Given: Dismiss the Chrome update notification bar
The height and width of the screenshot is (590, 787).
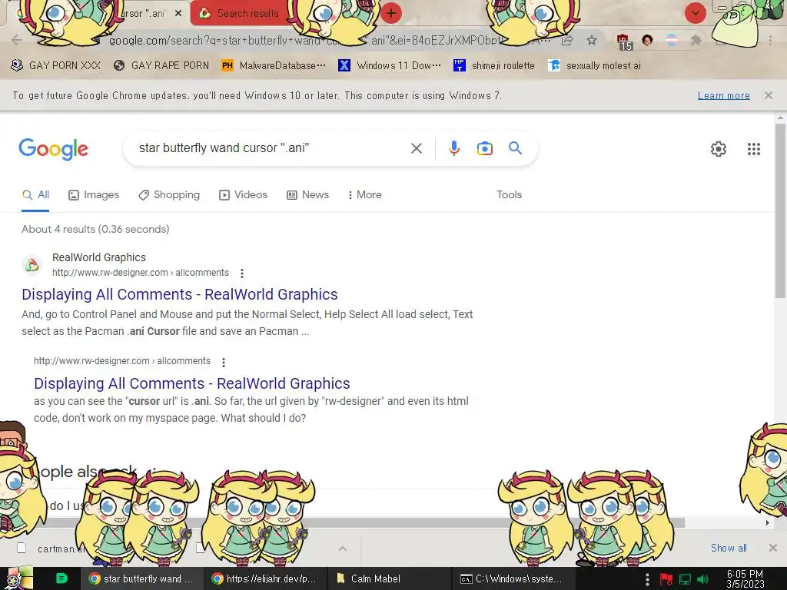Looking at the screenshot, I should (x=769, y=94).
